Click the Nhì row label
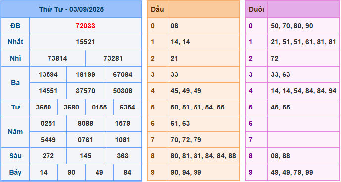The image size is (341, 182). pos(15,58)
